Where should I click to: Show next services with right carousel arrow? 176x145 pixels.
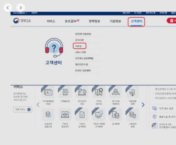143,105
